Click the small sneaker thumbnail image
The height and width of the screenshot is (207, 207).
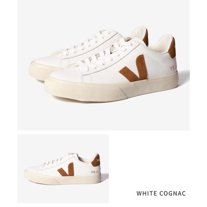pyautogui.click(x=63, y=169)
